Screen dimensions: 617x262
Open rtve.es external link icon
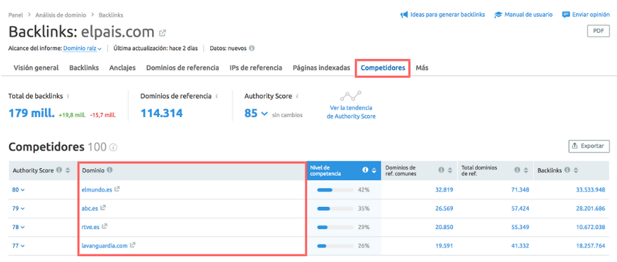pos(105,227)
